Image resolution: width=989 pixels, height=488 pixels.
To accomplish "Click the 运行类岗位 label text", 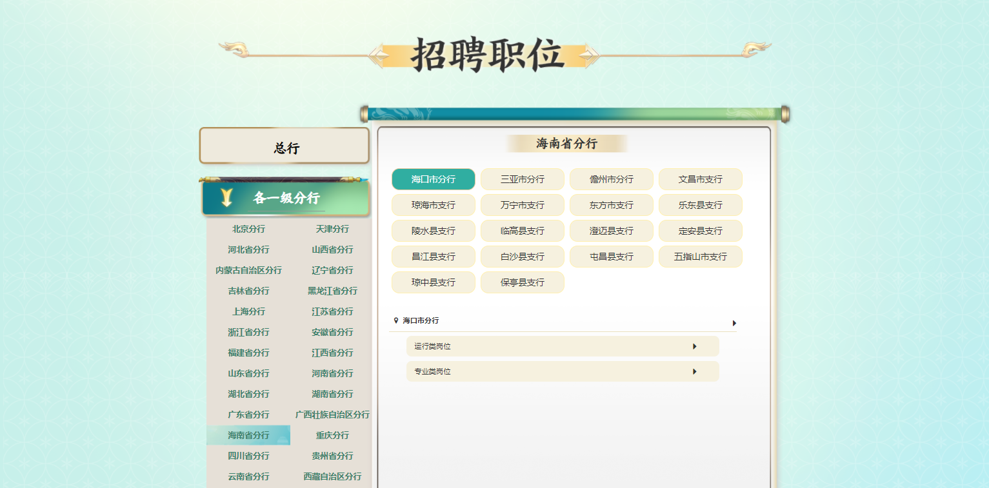I will [x=432, y=346].
